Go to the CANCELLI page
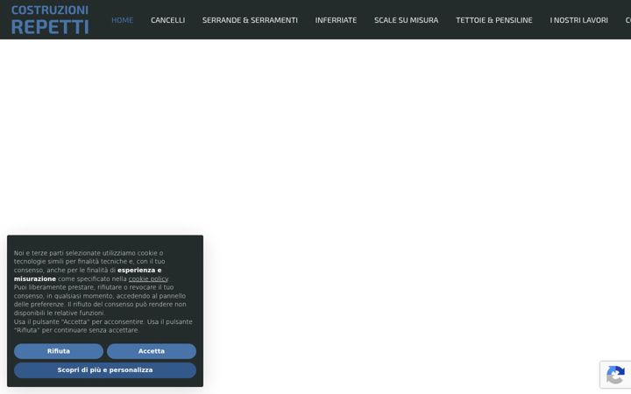Image resolution: width=631 pixels, height=394 pixels. click(167, 20)
